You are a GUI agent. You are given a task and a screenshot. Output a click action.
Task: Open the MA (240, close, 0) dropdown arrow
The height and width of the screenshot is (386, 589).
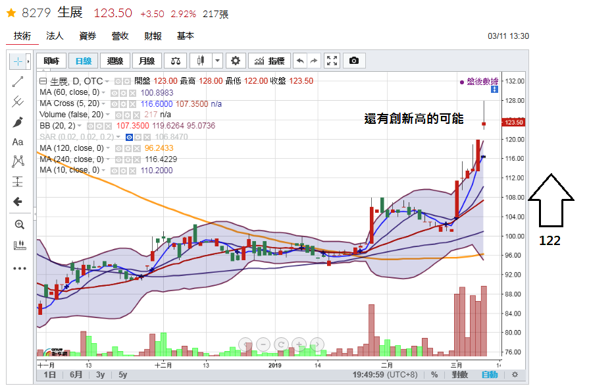108,159
